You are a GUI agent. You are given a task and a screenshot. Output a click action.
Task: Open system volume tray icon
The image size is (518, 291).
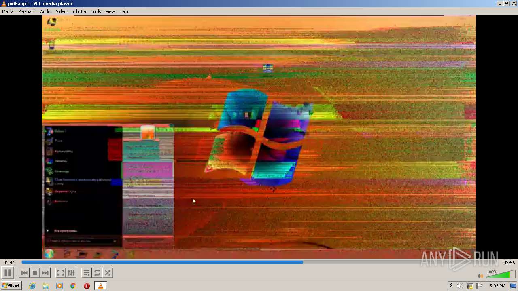pos(460,286)
